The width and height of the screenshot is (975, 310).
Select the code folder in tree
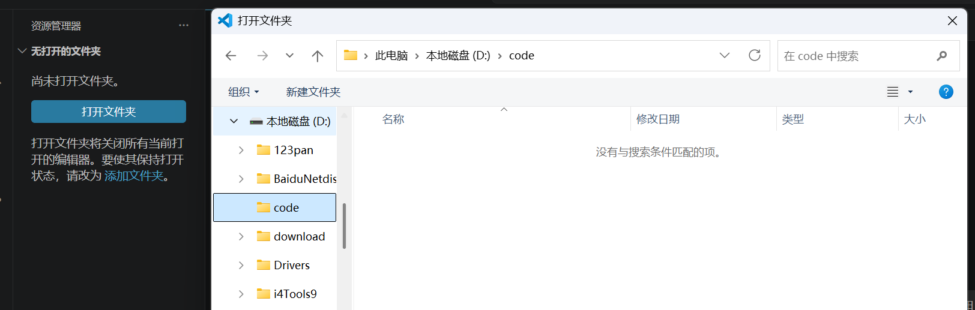274,207
